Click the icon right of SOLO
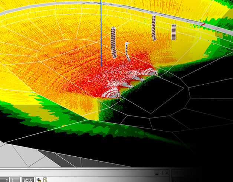Viewport: 233px width, 182px height. click(39, 180)
